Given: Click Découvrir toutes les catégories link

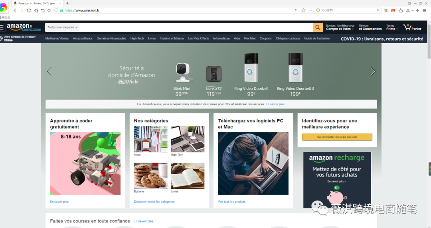Looking at the screenshot, I should pos(154,202).
